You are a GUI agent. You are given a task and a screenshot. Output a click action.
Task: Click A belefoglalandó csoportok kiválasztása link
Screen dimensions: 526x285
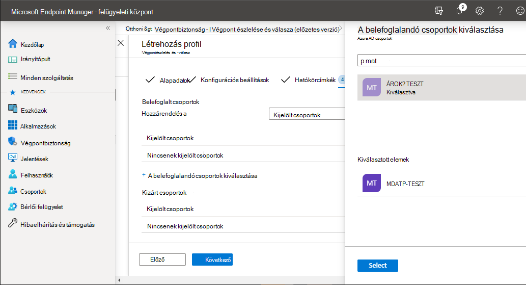pyautogui.click(x=203, y=176)
